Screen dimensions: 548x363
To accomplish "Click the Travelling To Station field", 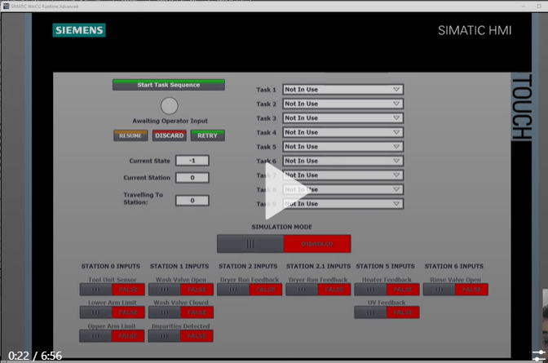I will coord(192,200).
